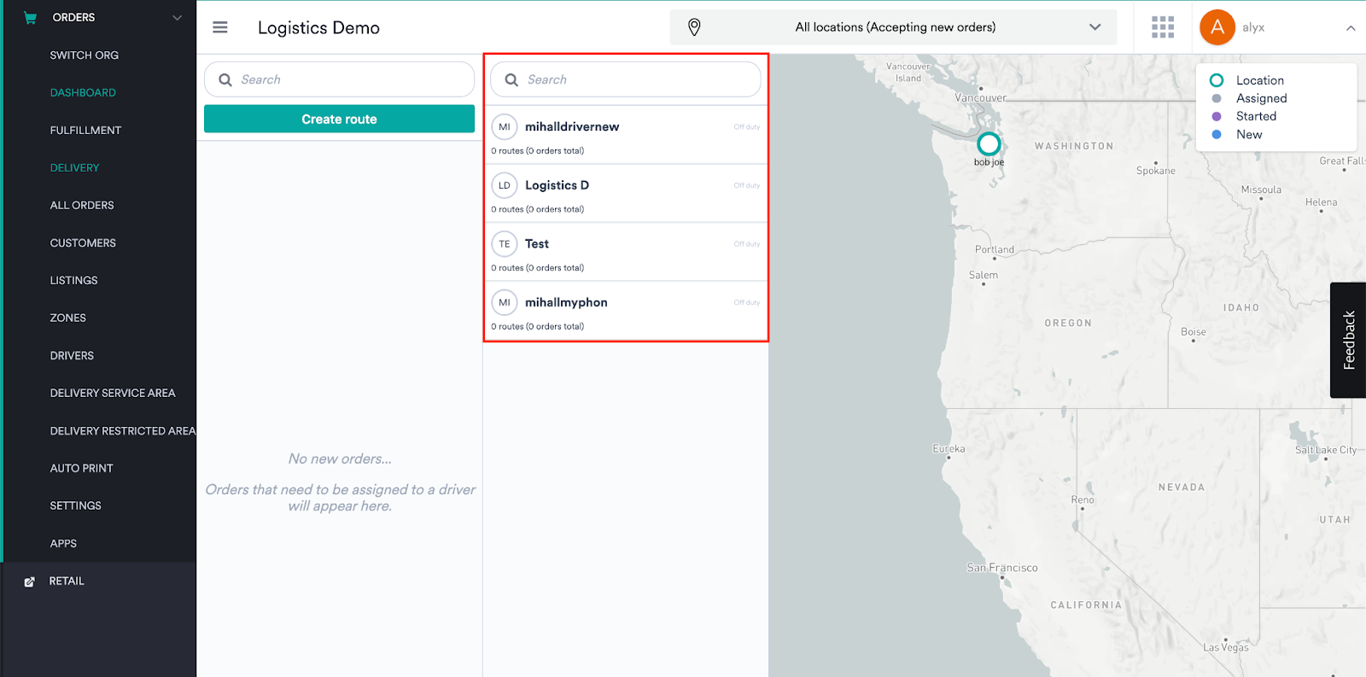Select the mihalldrivernew driver row
Viewport: 1366px width, 677px height.
pyautogui.click(x=625, y=136)
